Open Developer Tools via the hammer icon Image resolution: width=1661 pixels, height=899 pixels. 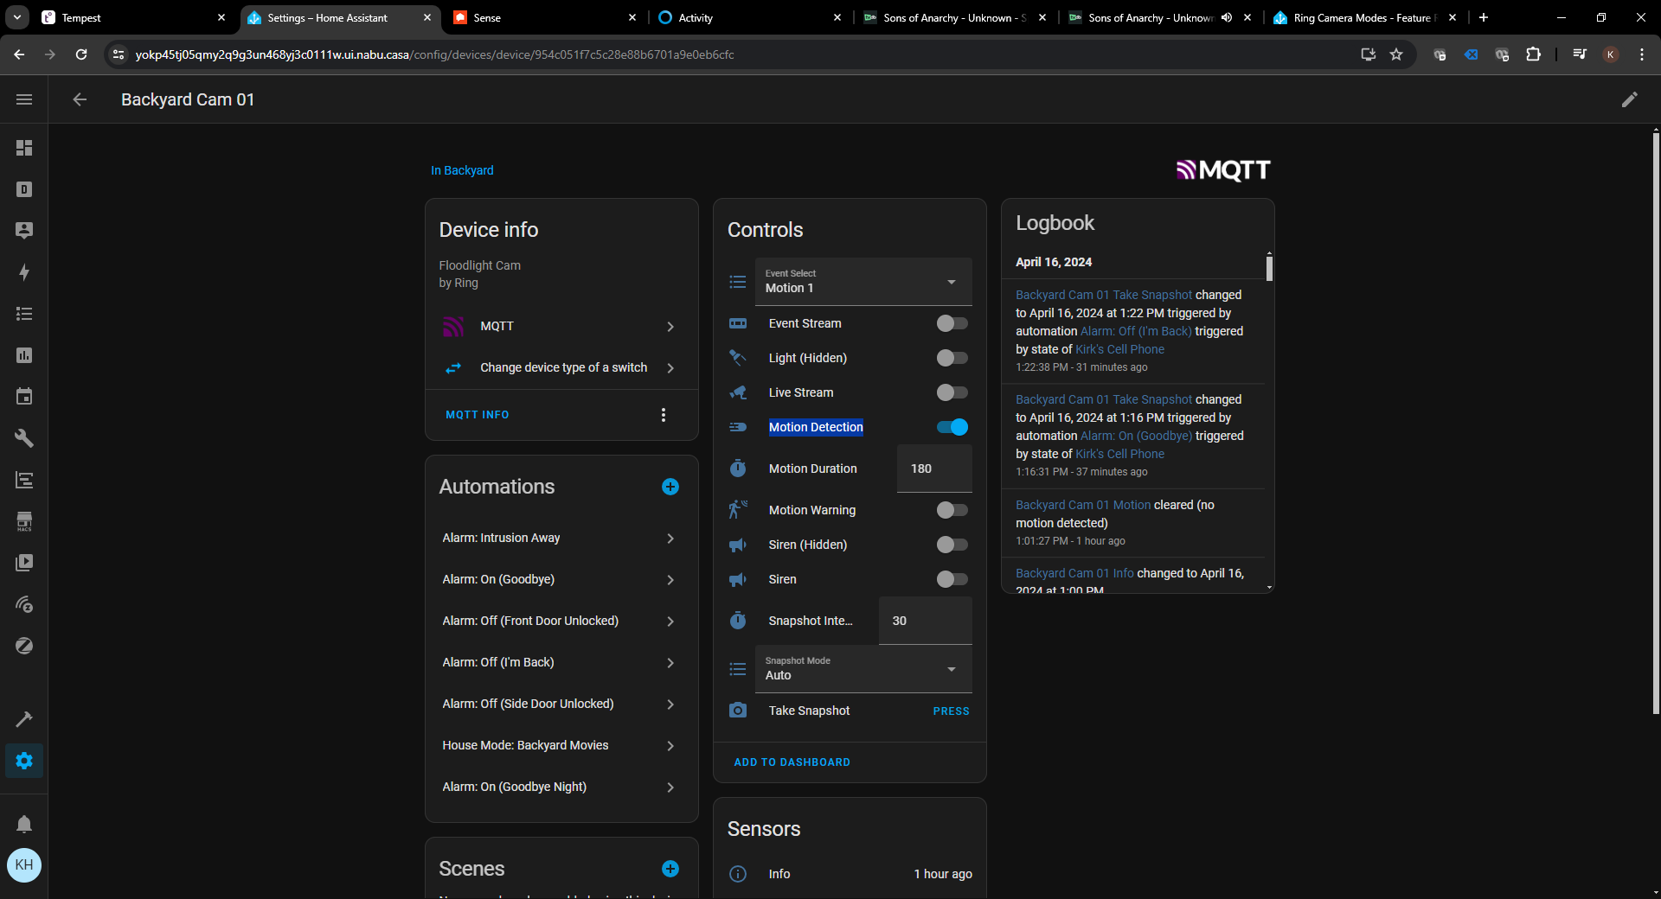[x=24, y=719]
